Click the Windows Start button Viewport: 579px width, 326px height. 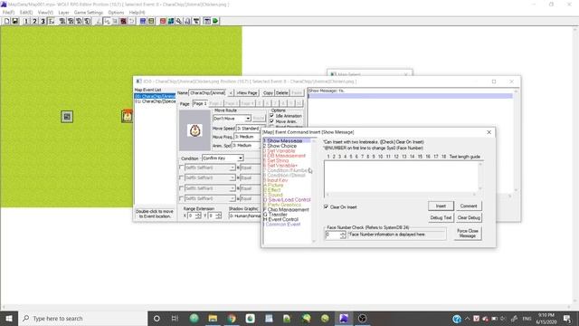tap(9, 318)
